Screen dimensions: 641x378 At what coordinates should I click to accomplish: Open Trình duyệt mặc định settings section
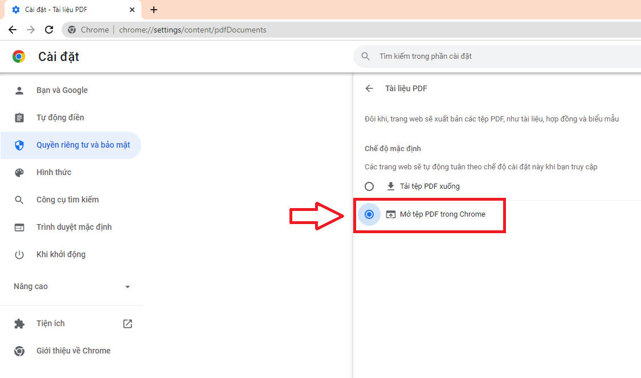[72, 227]
